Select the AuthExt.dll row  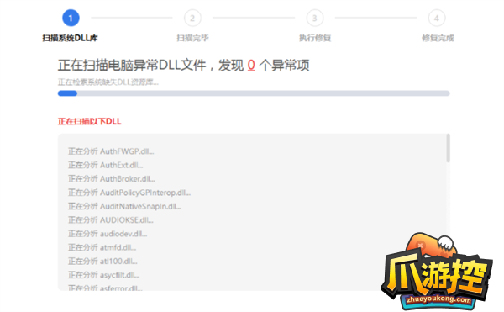pyautogui.click(x=106, y=165)
